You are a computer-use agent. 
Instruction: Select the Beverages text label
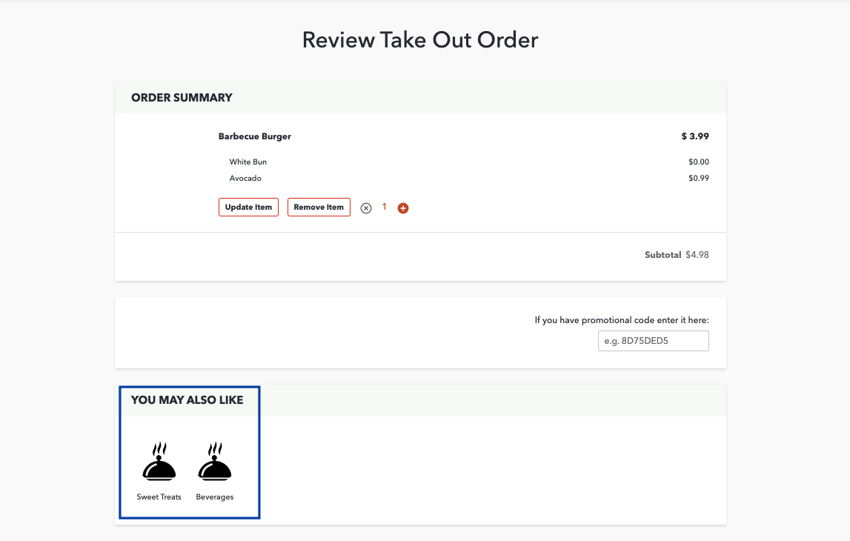(x=215, y=497)
